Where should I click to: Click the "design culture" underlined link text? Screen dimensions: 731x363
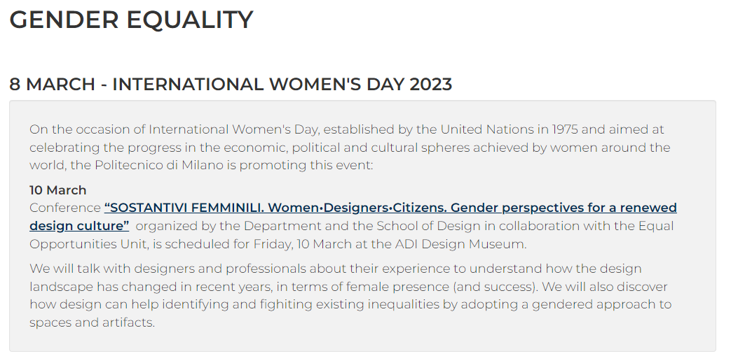click(79, 226)
